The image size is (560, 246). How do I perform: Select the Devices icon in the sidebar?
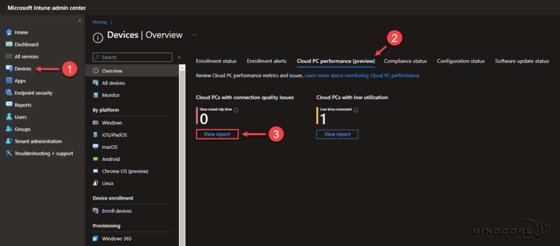pos(9,68)
